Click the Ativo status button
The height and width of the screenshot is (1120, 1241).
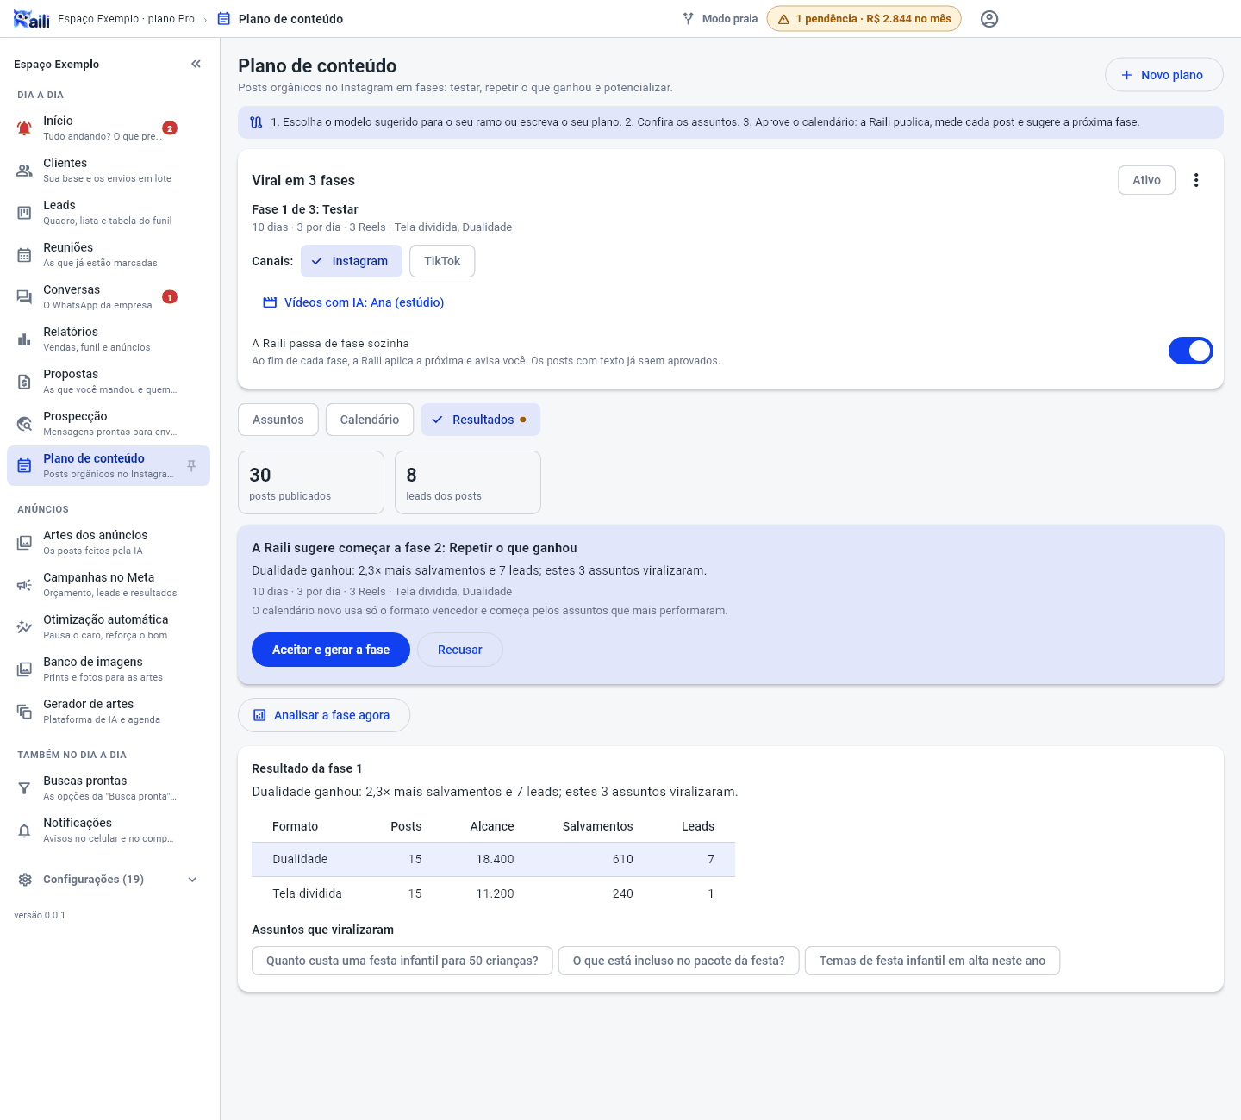coord(1146,180)
